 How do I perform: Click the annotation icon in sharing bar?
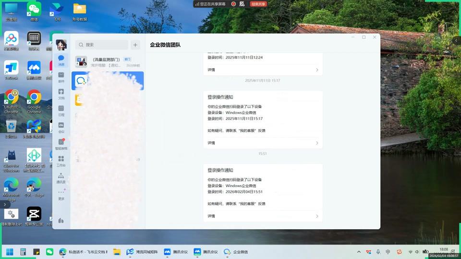click(x=242, y=4)
